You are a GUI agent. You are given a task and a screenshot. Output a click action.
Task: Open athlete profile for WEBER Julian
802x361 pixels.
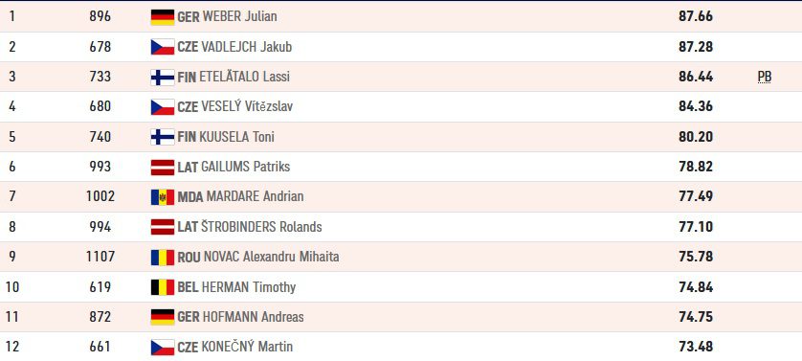[240, 16]
